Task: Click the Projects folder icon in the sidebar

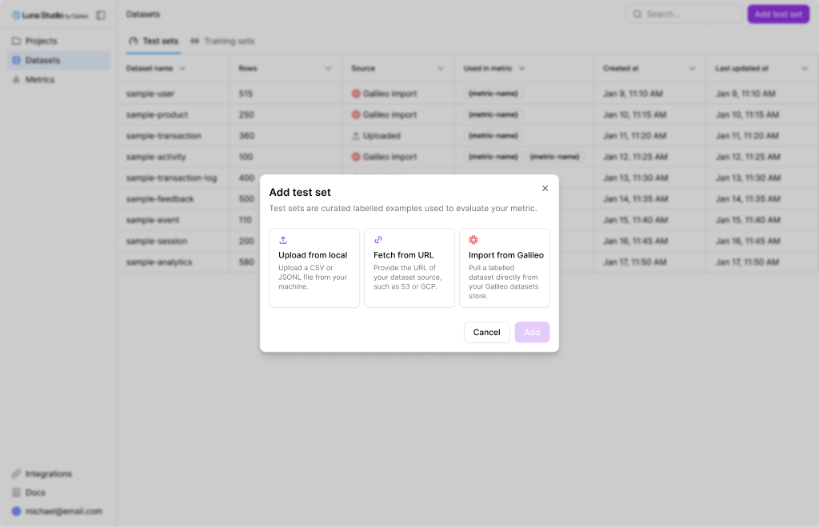Action: point(16,41)
